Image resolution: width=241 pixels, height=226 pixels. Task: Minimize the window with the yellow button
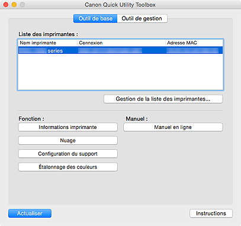(x=14, y=5)
